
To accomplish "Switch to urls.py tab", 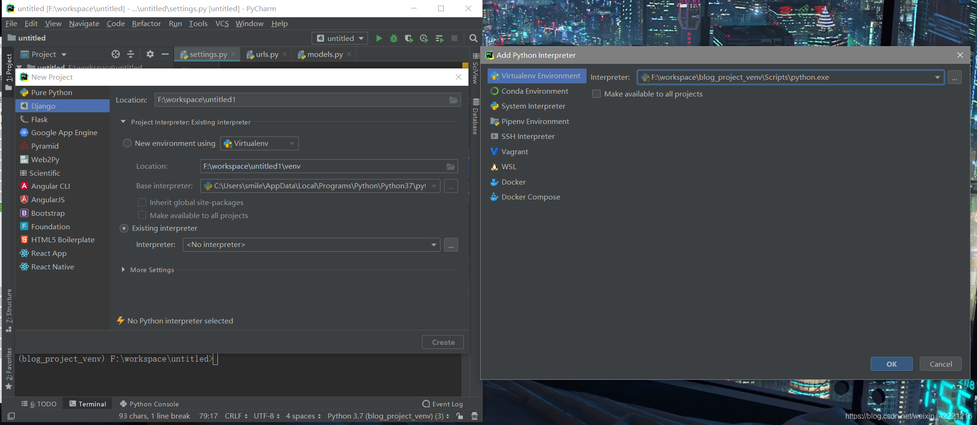I will click(x=266, y=54).
